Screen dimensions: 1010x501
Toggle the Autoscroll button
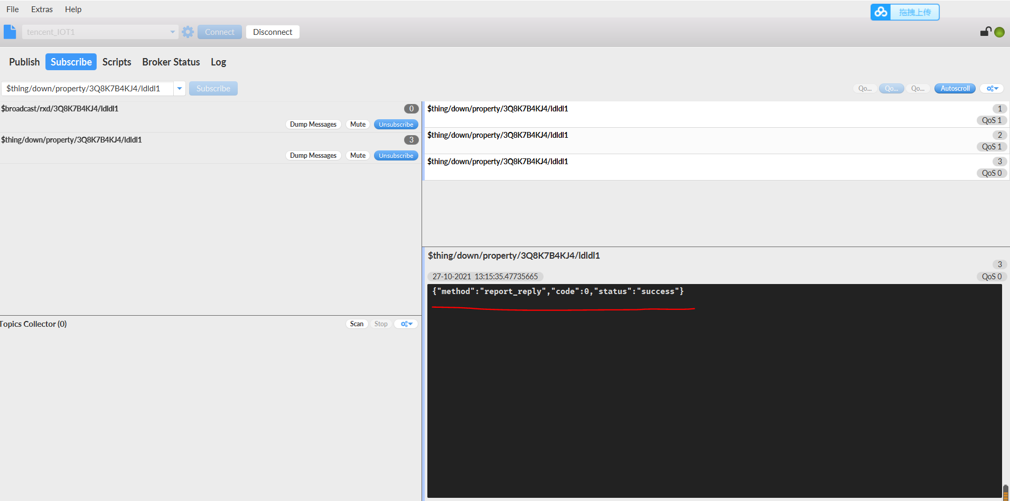click(955, 89)
